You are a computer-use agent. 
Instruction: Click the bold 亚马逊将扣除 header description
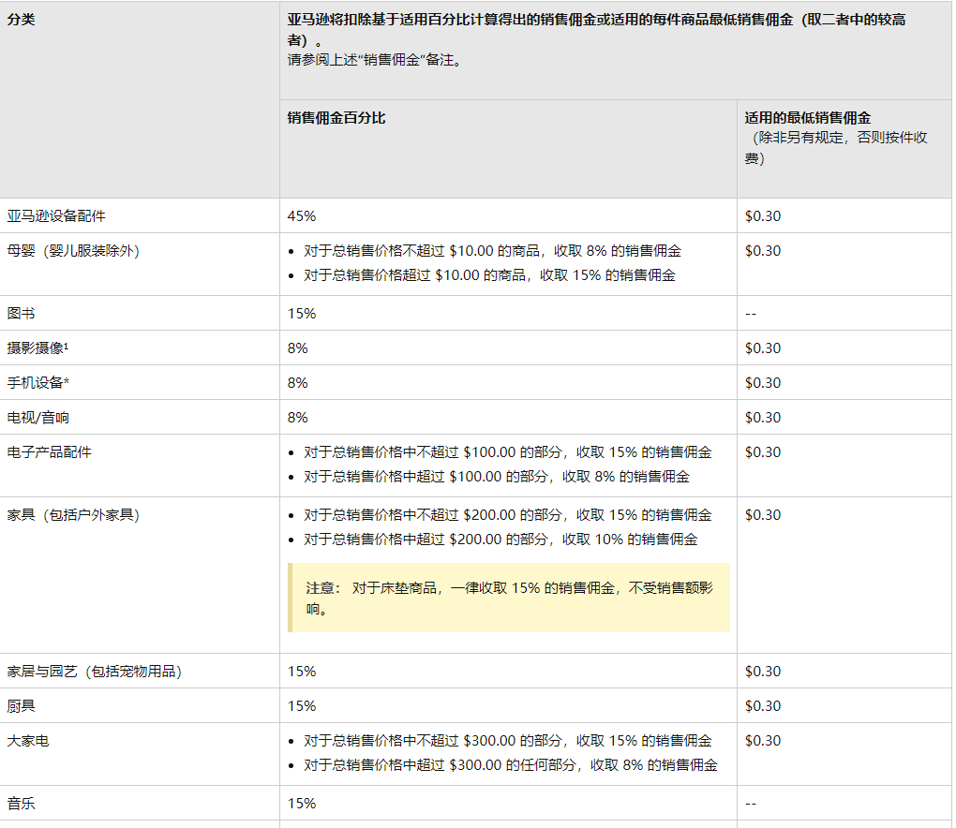596,30
